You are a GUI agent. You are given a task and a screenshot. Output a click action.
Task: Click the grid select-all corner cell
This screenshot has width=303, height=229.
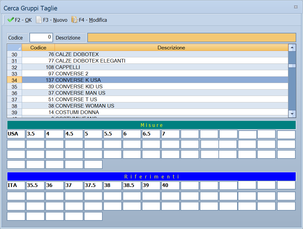(14, 48)
